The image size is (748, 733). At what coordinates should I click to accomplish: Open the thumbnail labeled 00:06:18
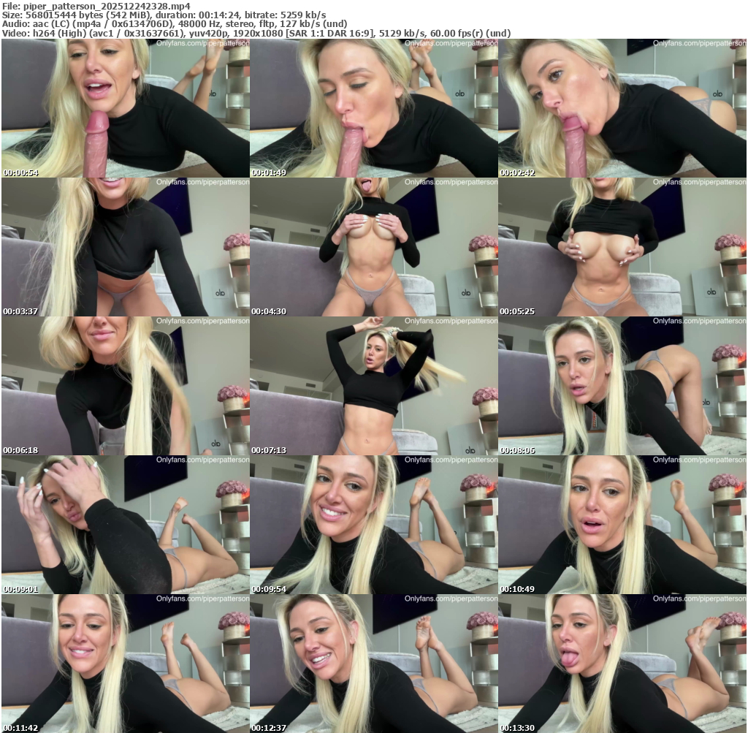tap(125, 386)
